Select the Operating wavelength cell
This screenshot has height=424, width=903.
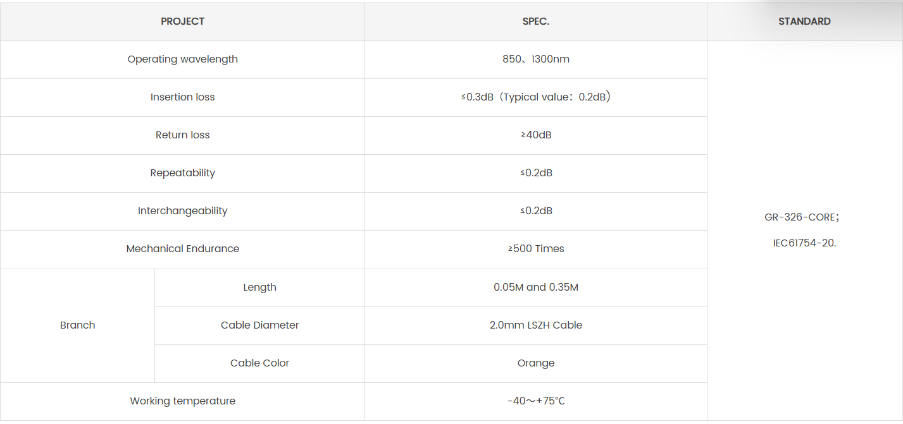pyautogui.click(x=182, y=59)
